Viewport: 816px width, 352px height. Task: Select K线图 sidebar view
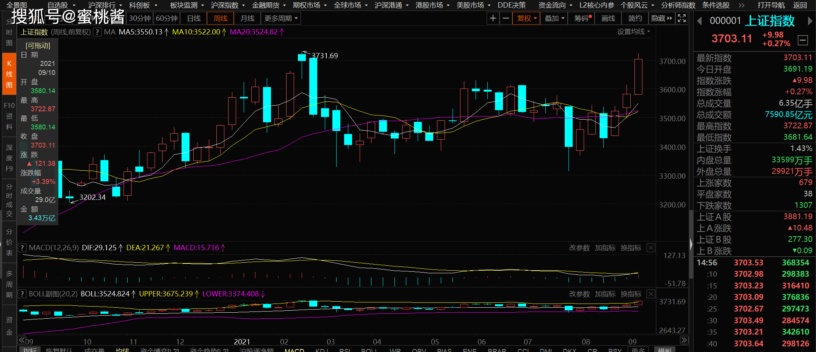point(9,74)
